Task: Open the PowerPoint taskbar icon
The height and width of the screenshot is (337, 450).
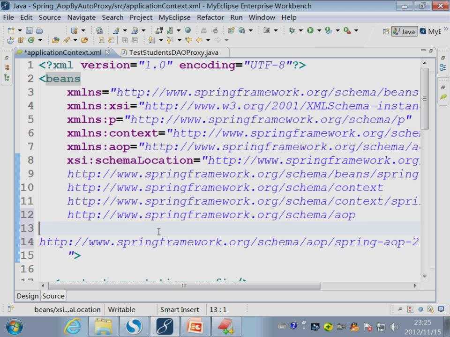Action: [x=195, y=327]
